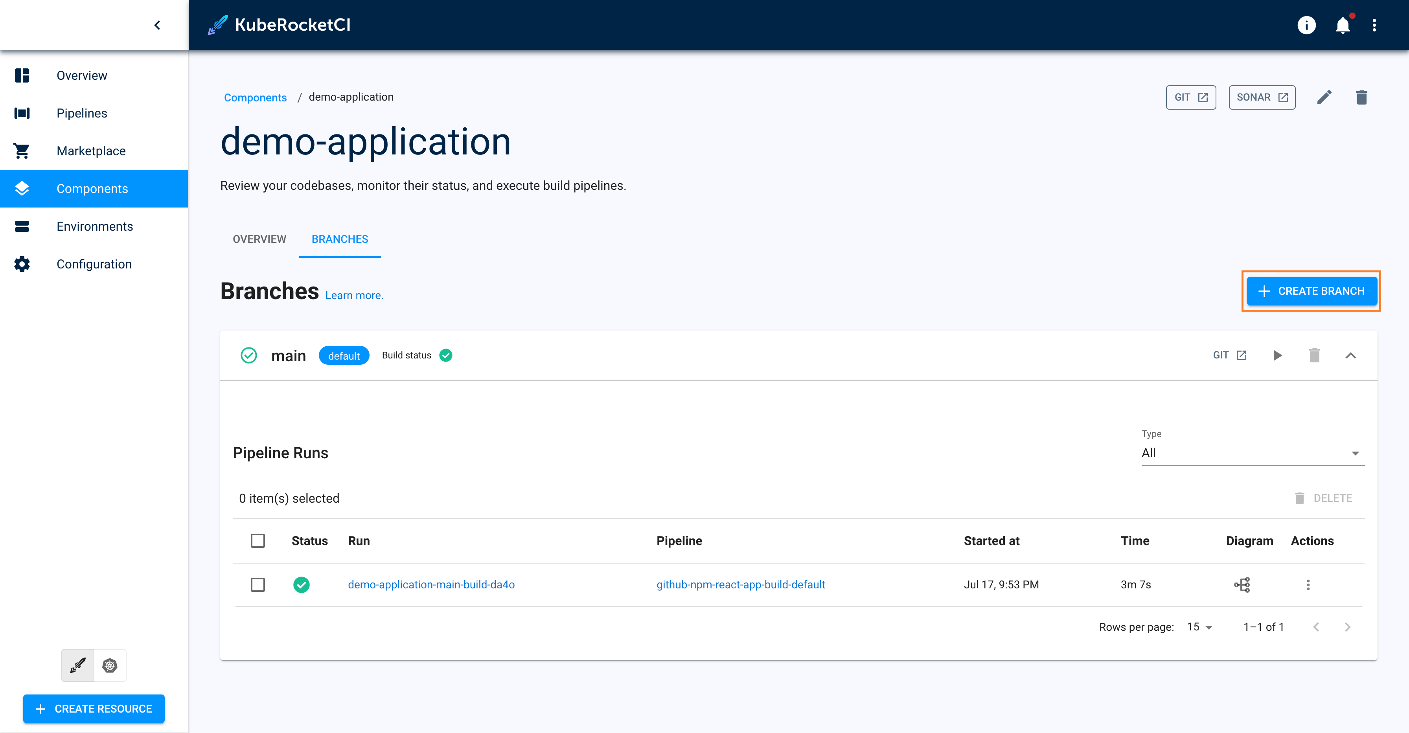The height and width of the screenshot is (733, 1409).
Task: Click the delete trash icon for main branch
Action: (x=1315, y=355)
